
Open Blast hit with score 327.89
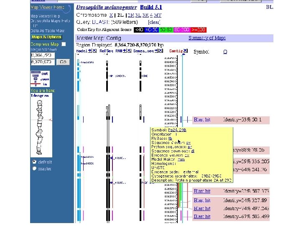point(202,200)
